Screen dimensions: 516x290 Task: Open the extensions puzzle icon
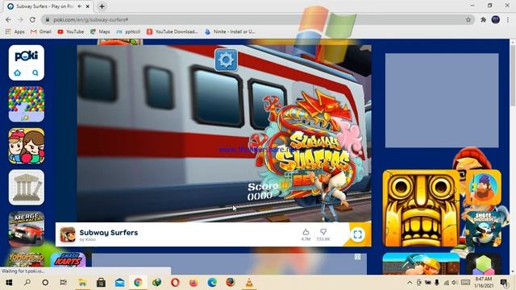(x=483, y=19)
